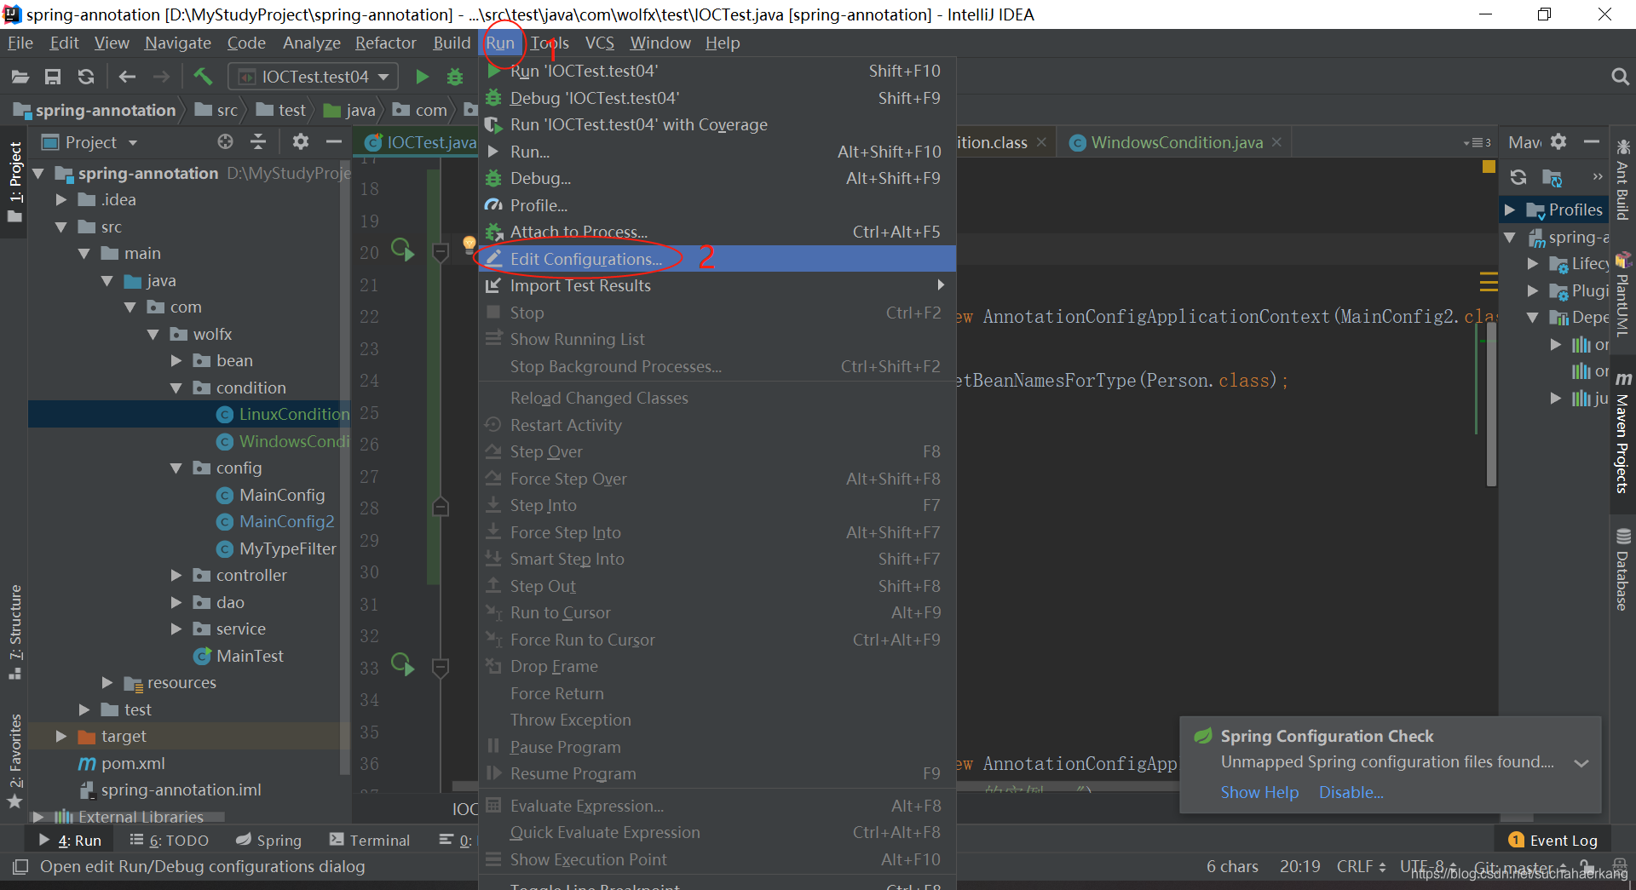Expand the .idea folder
Viewport: 1636px width, 890px height.
pyautogui.click(x=61, y=199)
